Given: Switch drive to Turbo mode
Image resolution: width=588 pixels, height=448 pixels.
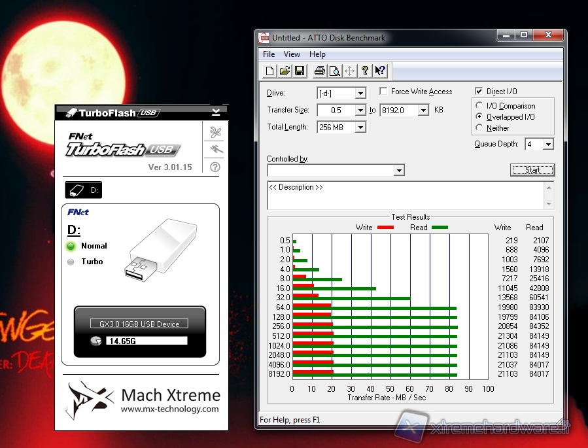Looking at the screenshot, I should pos(71,262).
